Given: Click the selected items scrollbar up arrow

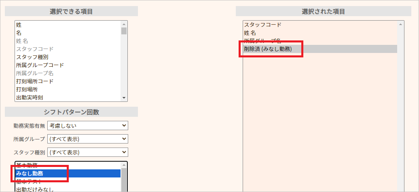Looking at the screenshot, I should point(400,24).
